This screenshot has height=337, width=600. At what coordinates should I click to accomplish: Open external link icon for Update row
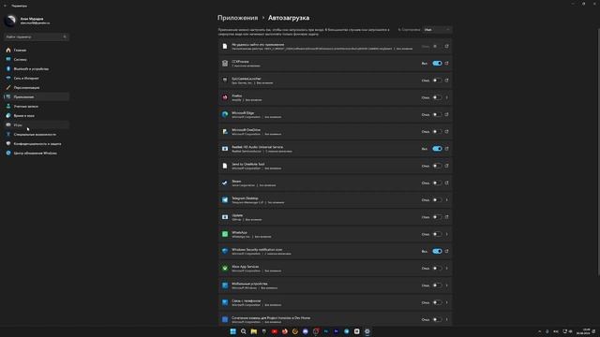coord(446,217)
